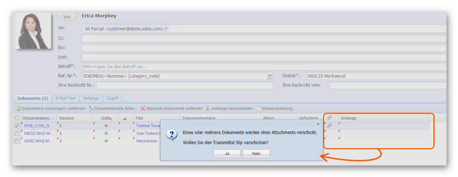Click Erica Murphey's profile photo

tap(33, 31)
